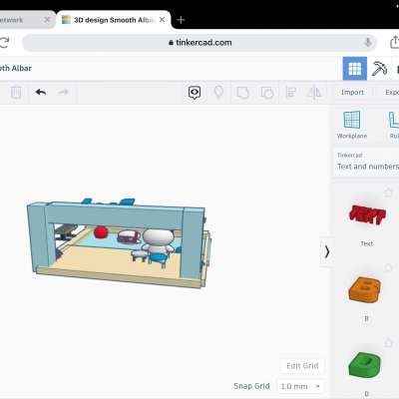Open the Align tool icon

click(x=291, y=93)
